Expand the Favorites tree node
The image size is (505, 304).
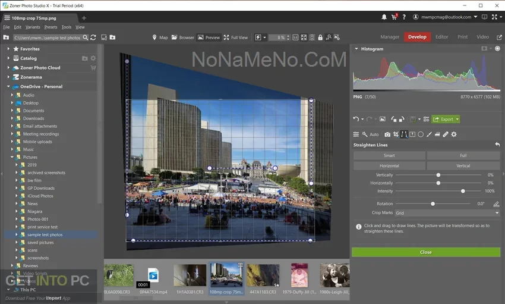pos(9,49)
